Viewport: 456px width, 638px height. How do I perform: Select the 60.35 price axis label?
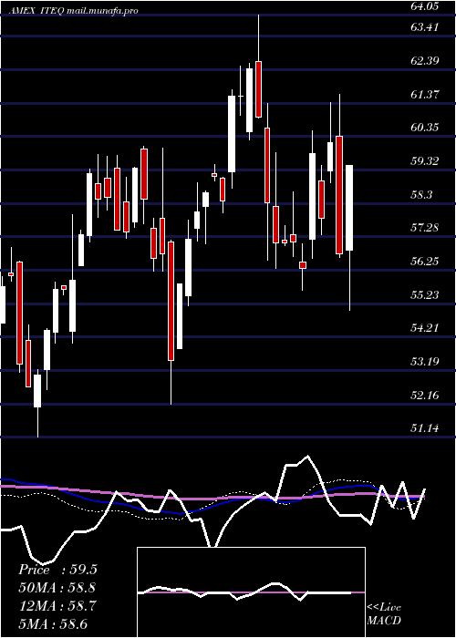coord(424,128)
